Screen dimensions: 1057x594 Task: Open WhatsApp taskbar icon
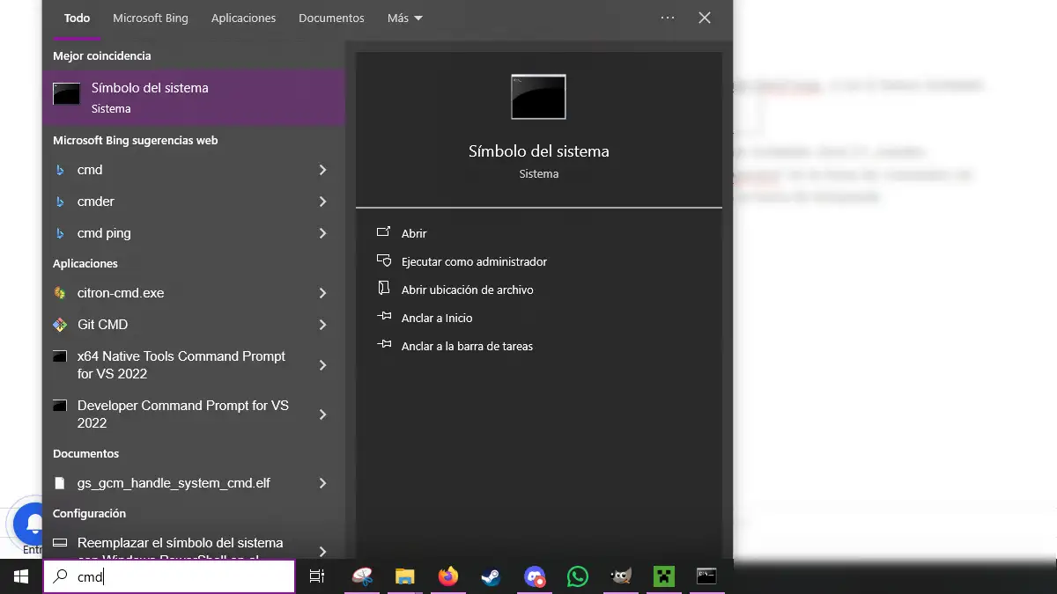(577, 576)
